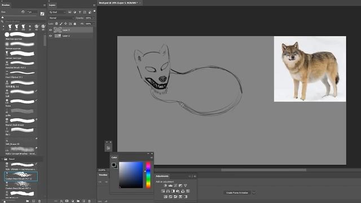Add a Channel Mixer adjustment
Viewport: 361px width, 203px height.
pyautogui.click(x=183, y=191)
